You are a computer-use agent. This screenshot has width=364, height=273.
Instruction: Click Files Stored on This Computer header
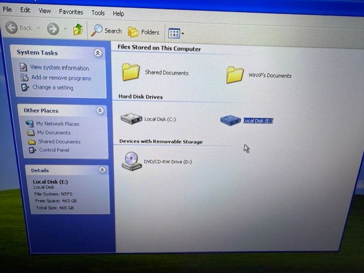tap(159, 48)
